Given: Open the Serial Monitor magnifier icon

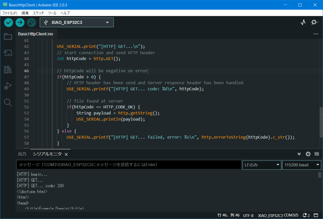Looking at the screenshot, I should (x=314, y=22).
